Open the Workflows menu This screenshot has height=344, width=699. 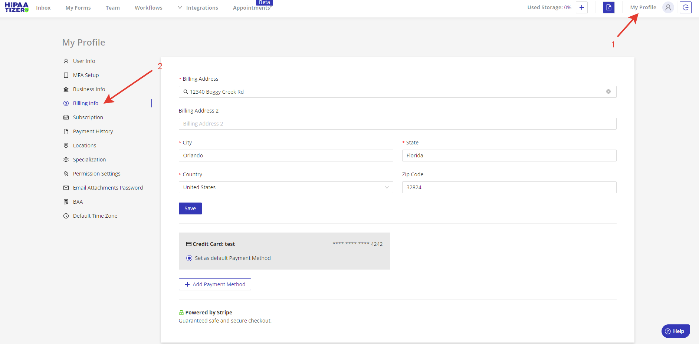148,7
